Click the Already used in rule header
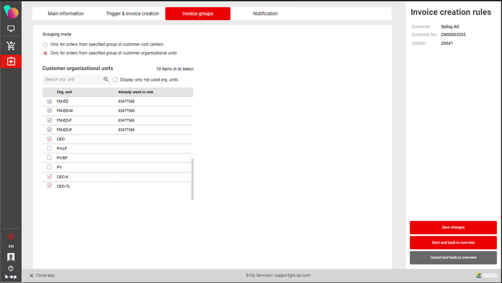 136,92
